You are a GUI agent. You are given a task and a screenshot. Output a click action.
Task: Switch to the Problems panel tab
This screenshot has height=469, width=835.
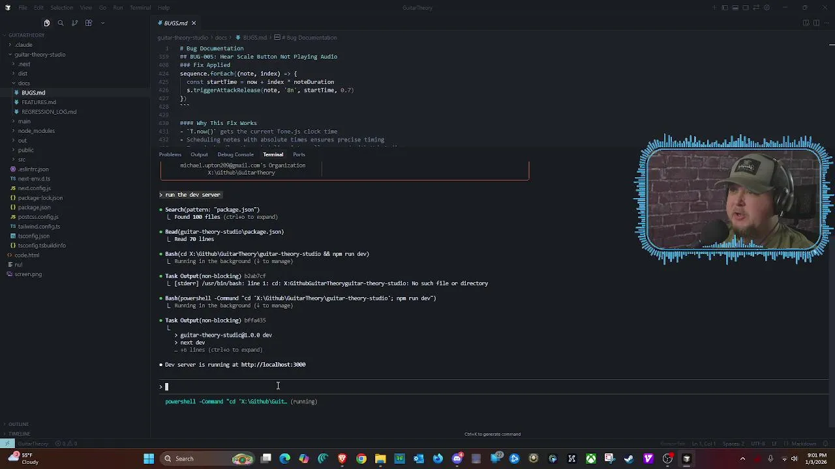[170, 155]
